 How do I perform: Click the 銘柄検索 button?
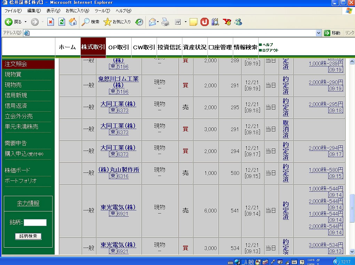click(x=28, y=236)
